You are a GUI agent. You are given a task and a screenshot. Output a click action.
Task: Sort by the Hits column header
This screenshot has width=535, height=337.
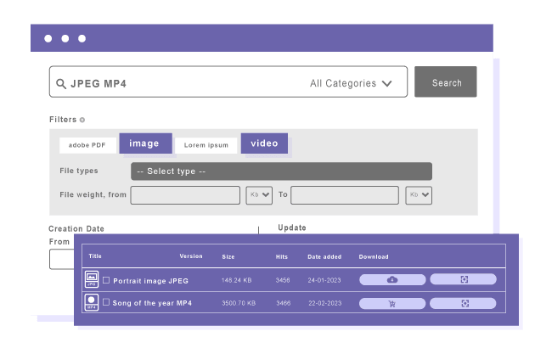click(282, 257)
